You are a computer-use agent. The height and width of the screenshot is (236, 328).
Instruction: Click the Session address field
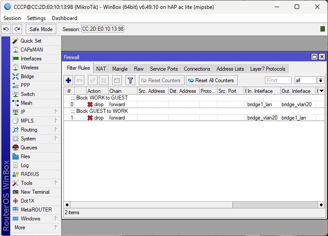pos(103,29)
